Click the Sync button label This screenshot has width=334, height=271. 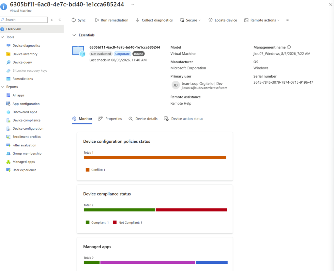pyautogui.click(x=82, y=20)
